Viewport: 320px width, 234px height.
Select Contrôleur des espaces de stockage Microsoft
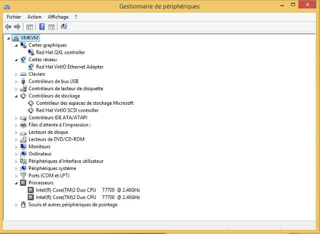[84, 103]
